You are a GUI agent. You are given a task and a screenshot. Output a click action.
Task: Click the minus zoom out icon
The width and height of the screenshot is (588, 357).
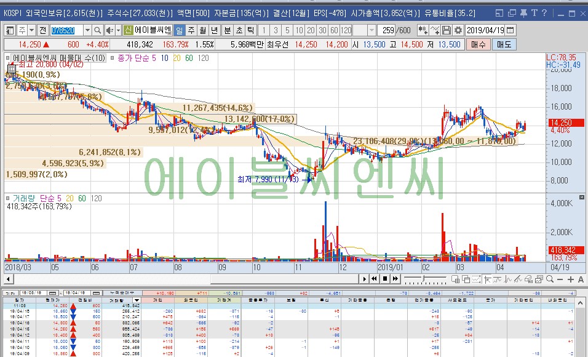coord(560,279)
